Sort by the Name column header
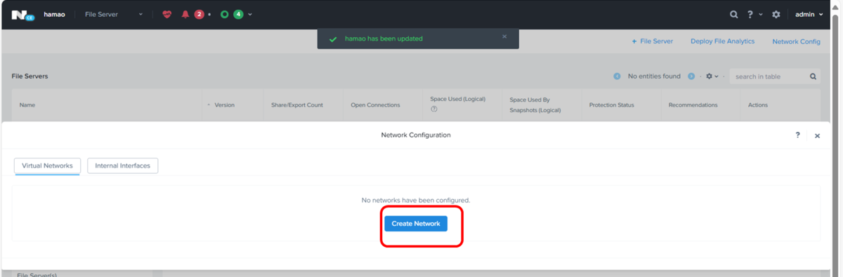Screen dimensions: 843x277 pyautogui.click(x=27, y=105)
